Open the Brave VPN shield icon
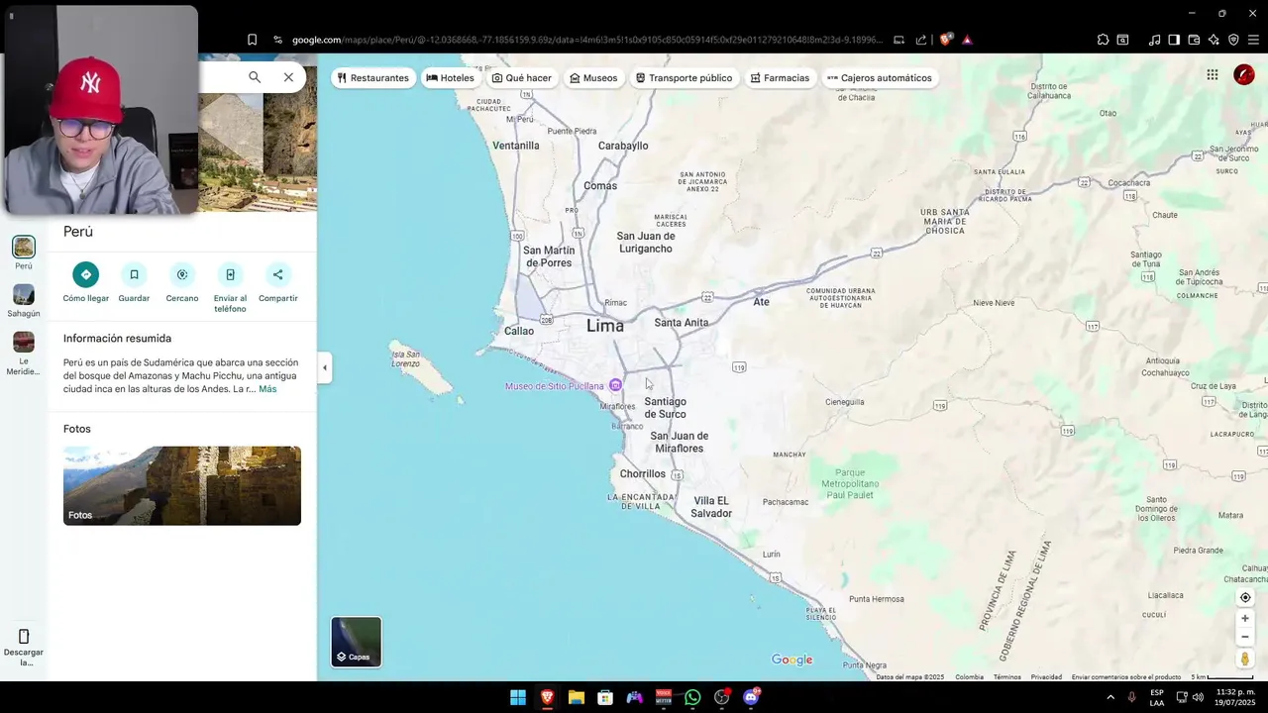This screenshot has width=1268, height=713. [x=1233, y=40]
